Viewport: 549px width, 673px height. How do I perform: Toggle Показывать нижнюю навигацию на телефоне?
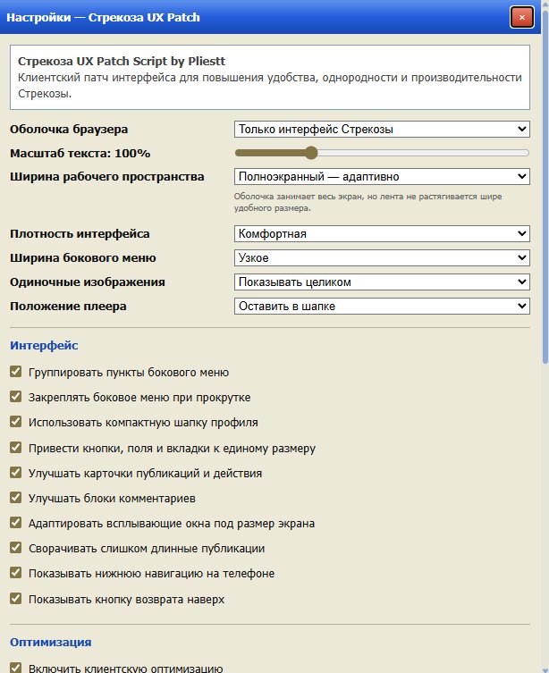(16, 573)
